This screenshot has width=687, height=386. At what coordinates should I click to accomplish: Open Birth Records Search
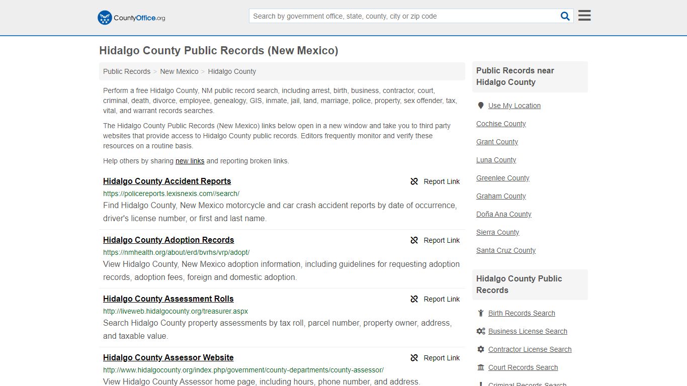[x=522, y=313]
